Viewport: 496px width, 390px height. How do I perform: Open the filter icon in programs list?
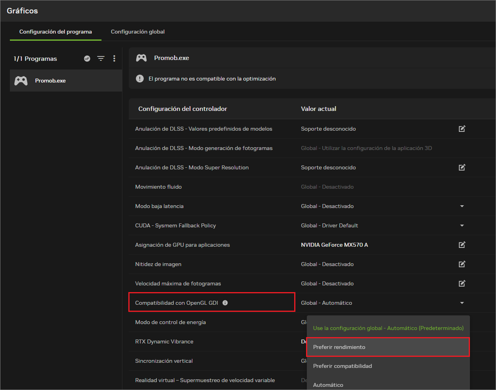click(x=101, y=58)
